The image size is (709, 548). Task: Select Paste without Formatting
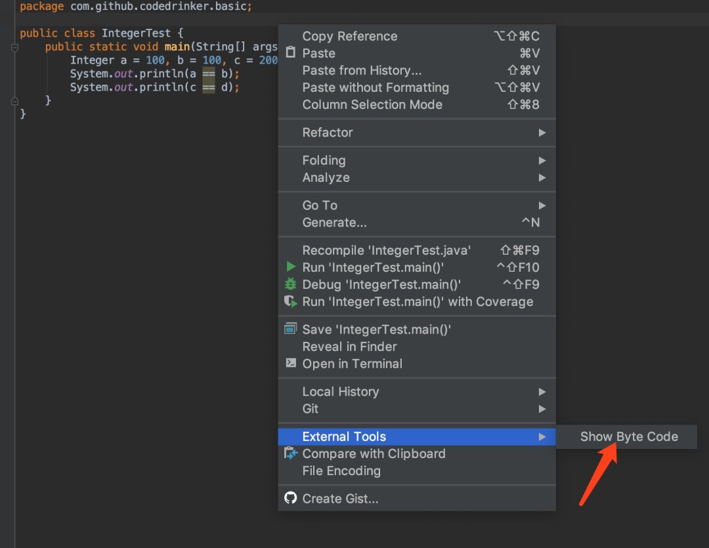[375, 87]
